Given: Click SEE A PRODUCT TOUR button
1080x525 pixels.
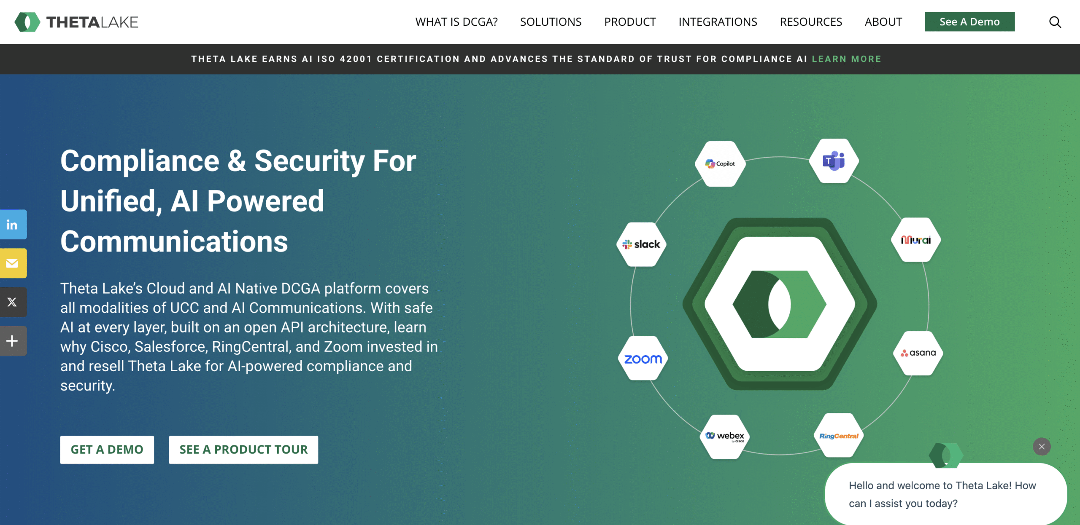Looking at the screenshot, I should click(243, 450).
